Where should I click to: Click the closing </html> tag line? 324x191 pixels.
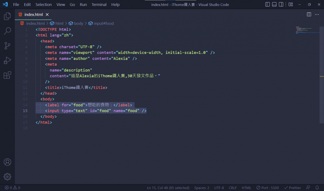[44, 123]
